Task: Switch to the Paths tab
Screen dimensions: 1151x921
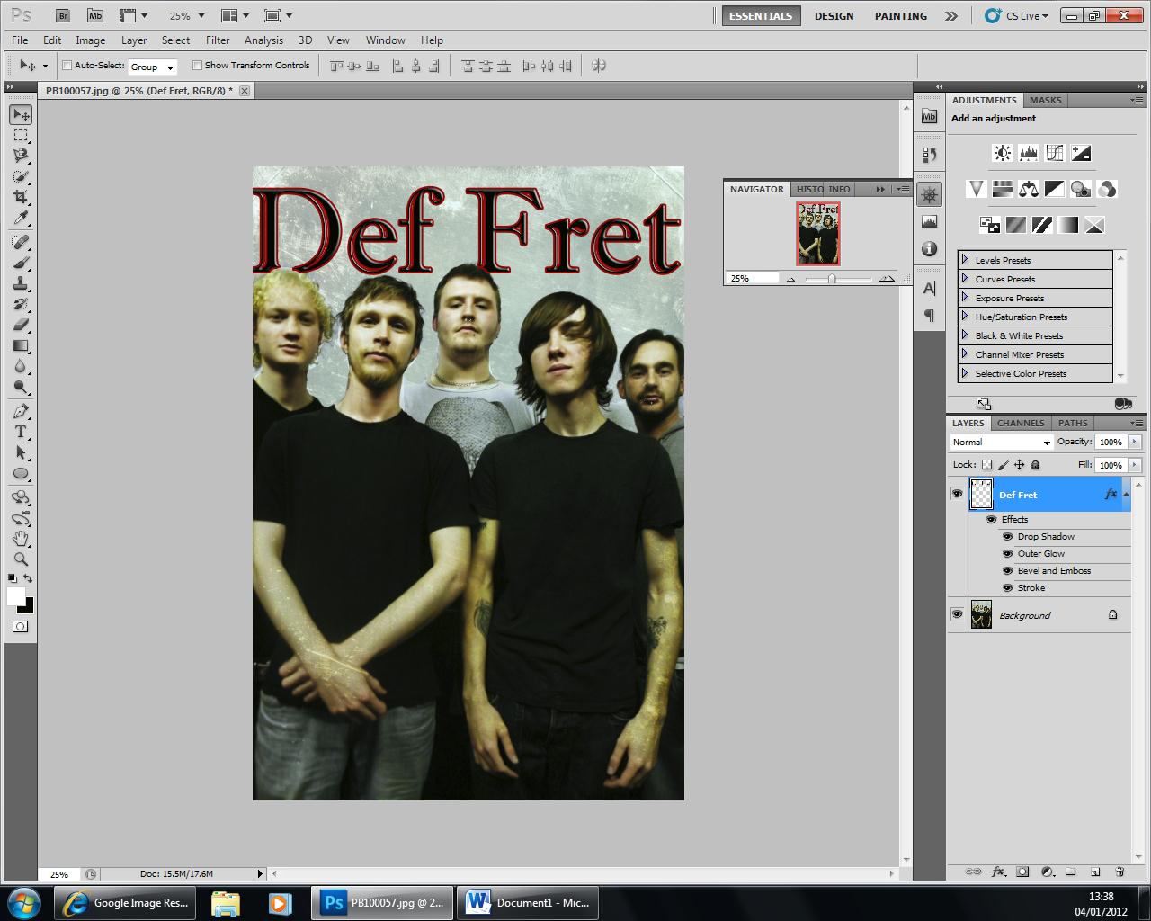Action: (1073, 423)
